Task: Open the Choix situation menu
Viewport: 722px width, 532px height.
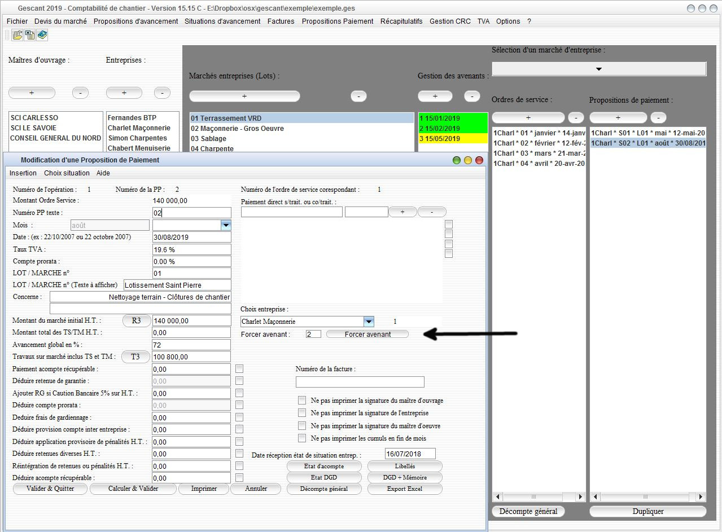Action: [67, 173]
